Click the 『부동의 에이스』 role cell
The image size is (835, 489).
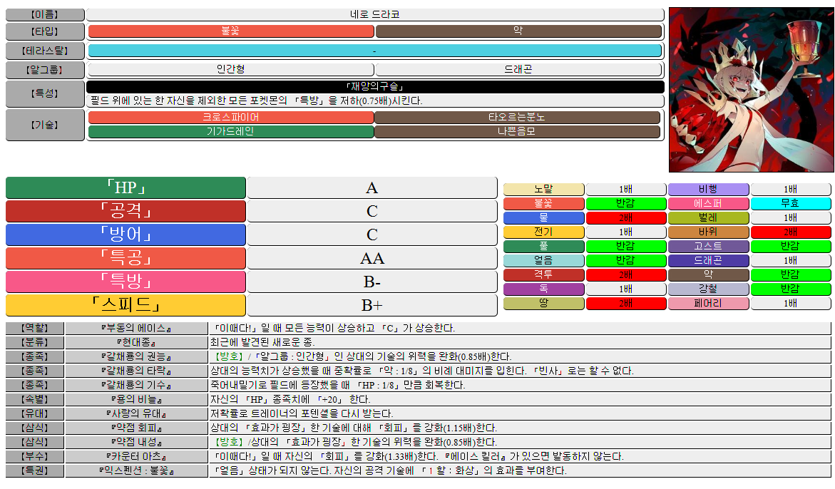click(x=136, y=329)
